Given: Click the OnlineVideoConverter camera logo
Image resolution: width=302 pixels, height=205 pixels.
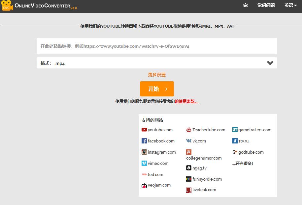Looking at the screenshot, I should pyautogui.click(x=7, y=6).
